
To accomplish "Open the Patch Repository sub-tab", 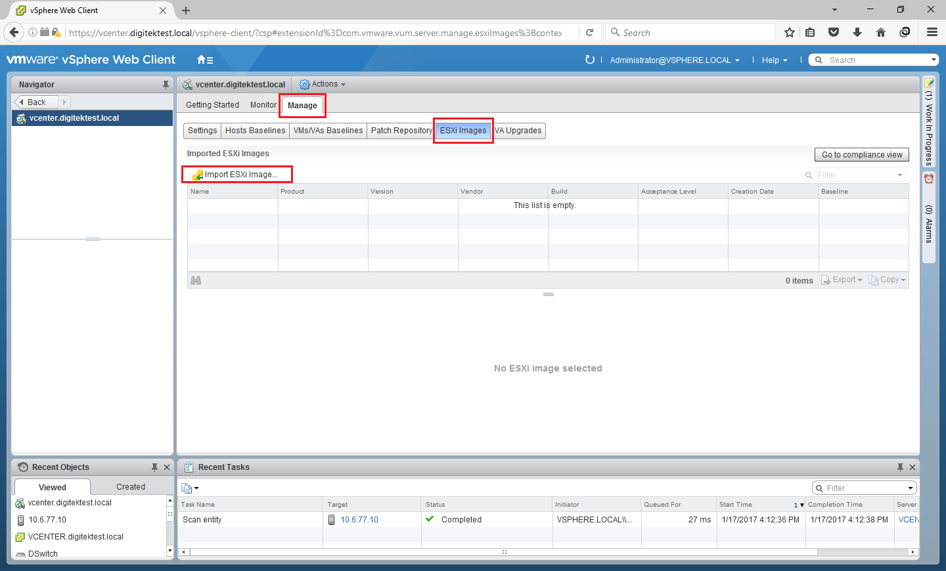I will click(401, 131).
